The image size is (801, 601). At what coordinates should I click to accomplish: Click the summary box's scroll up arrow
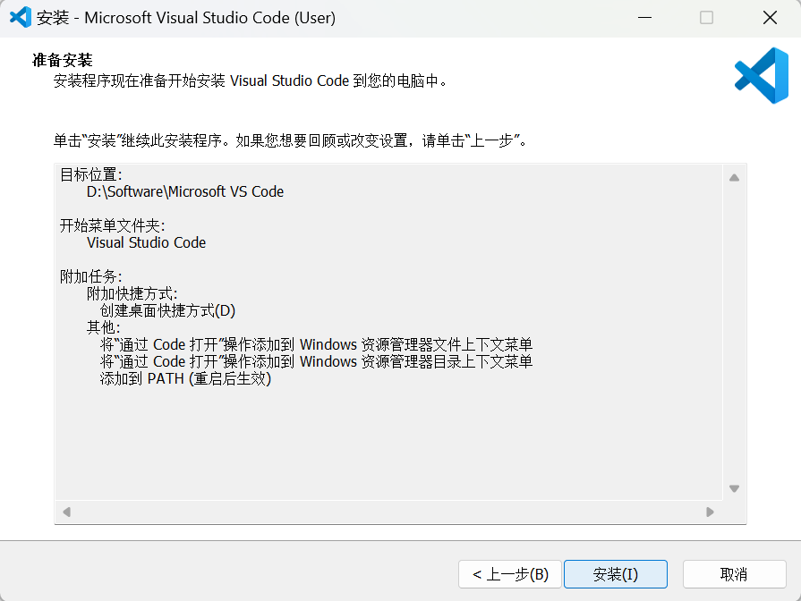tap(734, 178)
